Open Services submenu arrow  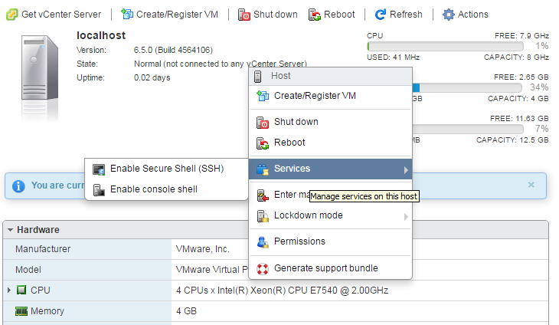[406, 170]
